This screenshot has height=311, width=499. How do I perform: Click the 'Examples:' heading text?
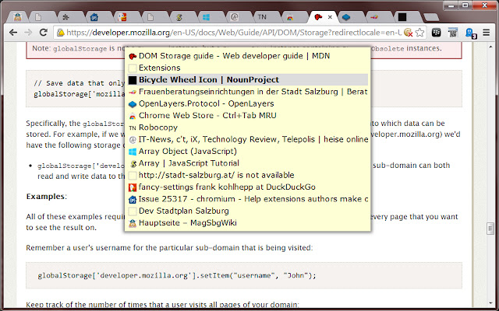[47, 197]
